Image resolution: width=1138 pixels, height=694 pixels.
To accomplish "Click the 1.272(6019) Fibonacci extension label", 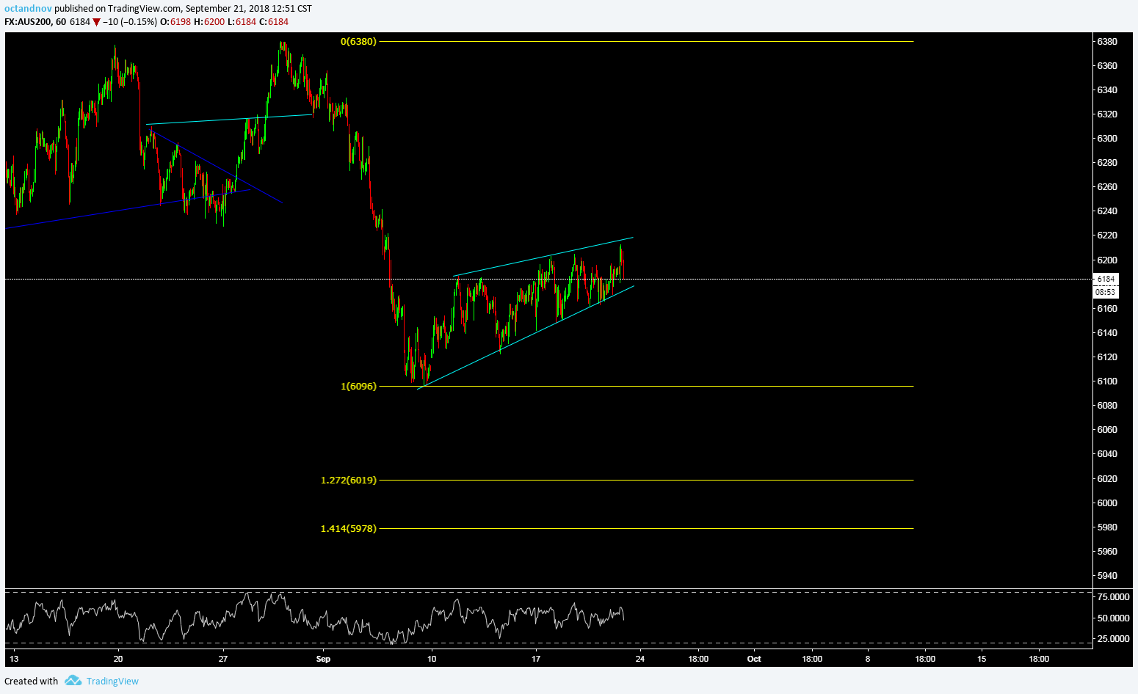I will point(349,480).
